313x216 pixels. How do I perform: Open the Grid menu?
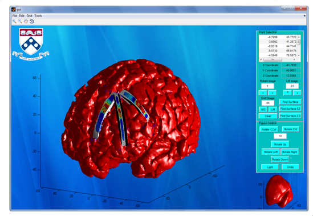[29, 16]
